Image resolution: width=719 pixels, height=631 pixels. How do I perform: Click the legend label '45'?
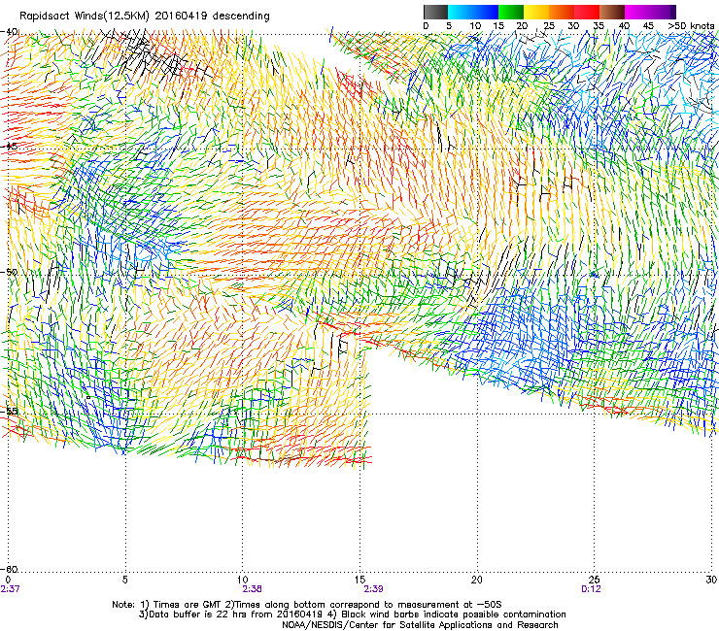click(x=648, y=26)
